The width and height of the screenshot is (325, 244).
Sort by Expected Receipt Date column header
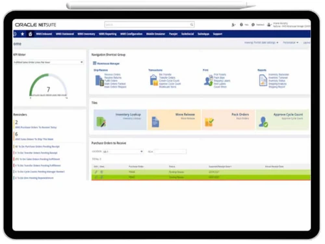[220, 167]
